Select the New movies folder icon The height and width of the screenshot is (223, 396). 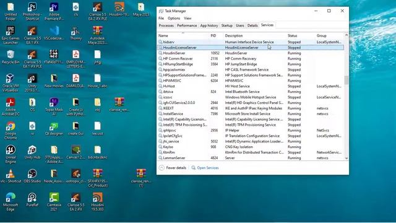54,81
